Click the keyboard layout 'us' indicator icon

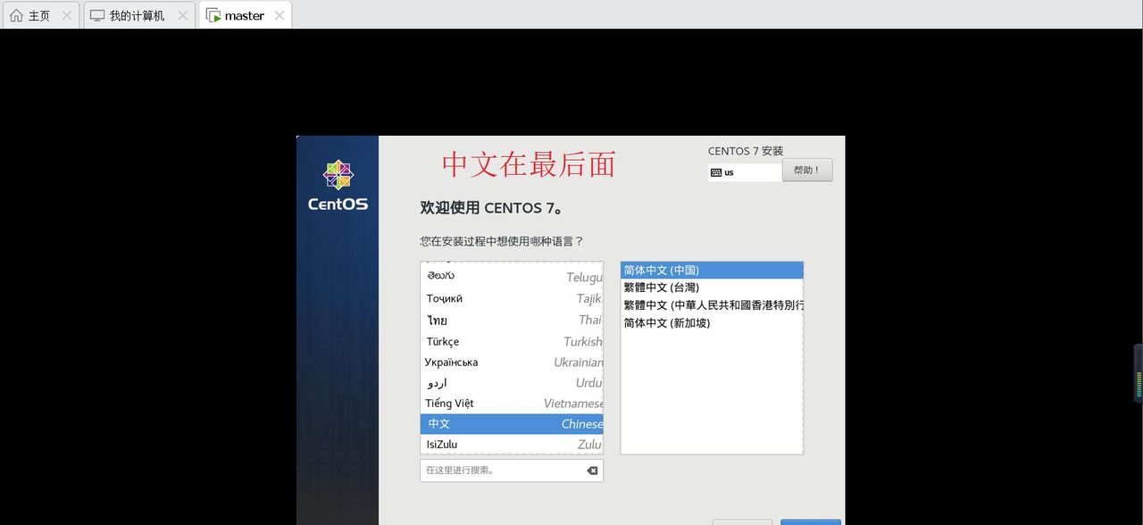(x=718, y=172)
